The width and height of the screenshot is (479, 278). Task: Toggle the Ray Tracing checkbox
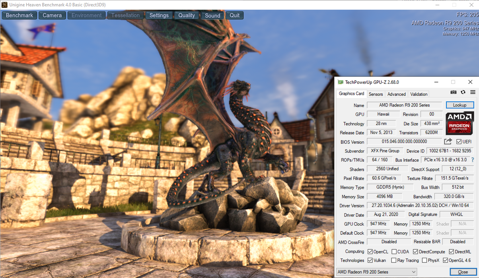click(x=394, y=261)
